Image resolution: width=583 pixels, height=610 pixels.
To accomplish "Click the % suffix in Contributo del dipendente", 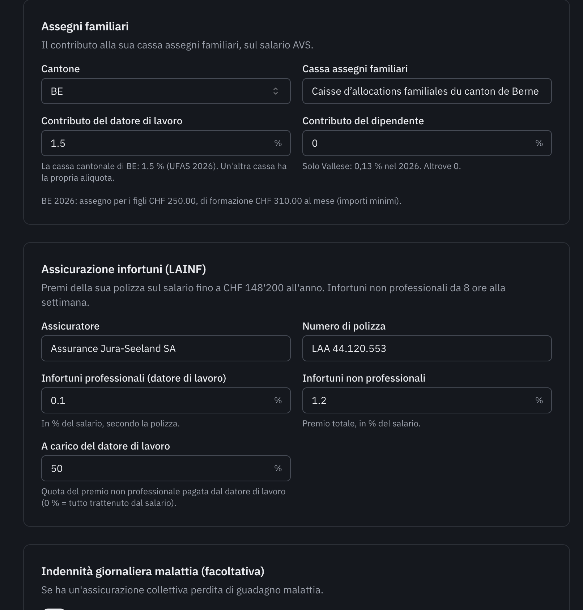I will click(539, 143).
